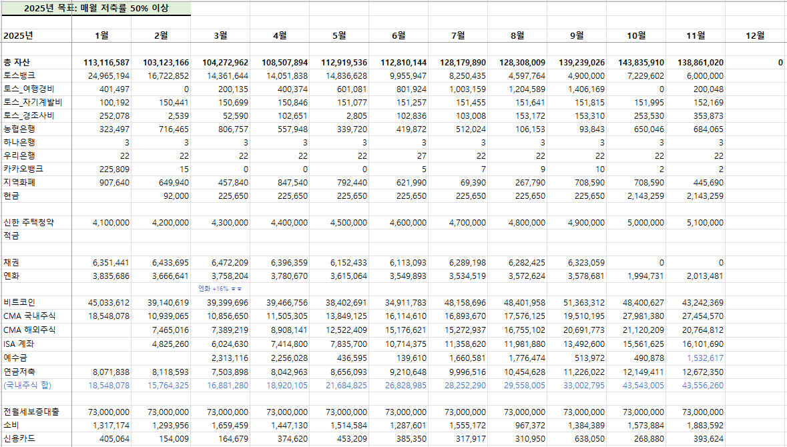Click the '토스_경조사비' row label

tap(29, 115)
